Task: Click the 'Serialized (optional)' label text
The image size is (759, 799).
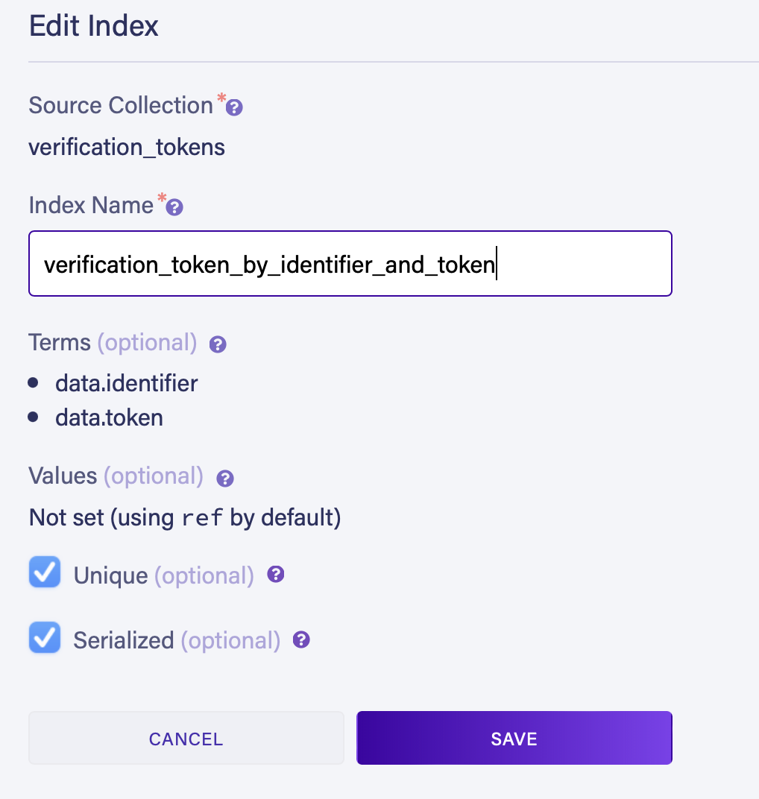Action: tap(177, 640)
